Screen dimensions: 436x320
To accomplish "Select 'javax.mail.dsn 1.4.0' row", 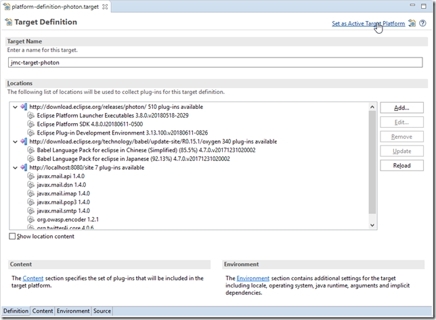I will pyautogui.click(x=62, y=185).
